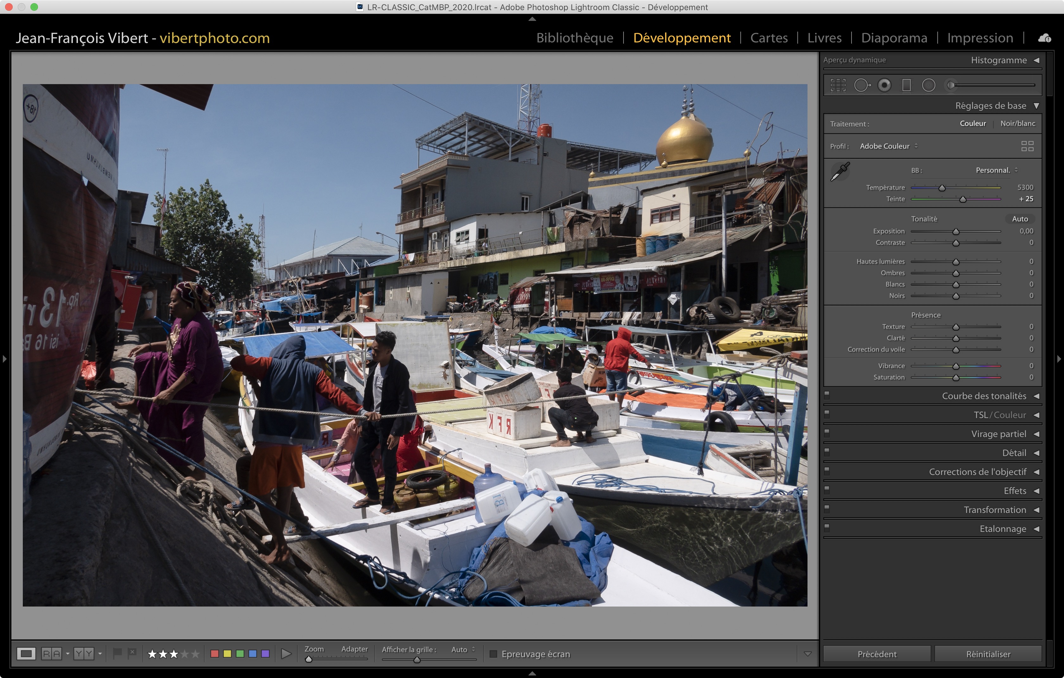Viewport: 1064px width, 678px height.
Task: Click the cloud sync status icon
Action: (x=1045, y=38)
